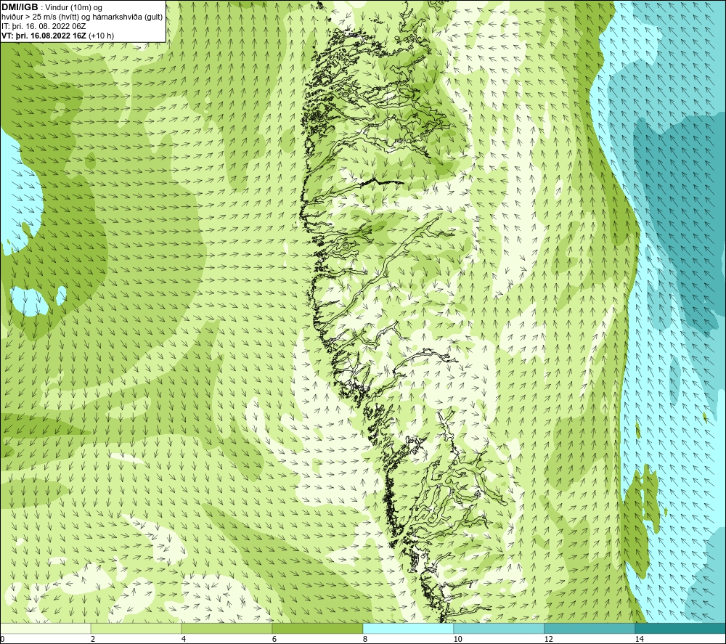Click the 0–2 m/s palest legend swatch
726x644 pixels.
(45, 628)
